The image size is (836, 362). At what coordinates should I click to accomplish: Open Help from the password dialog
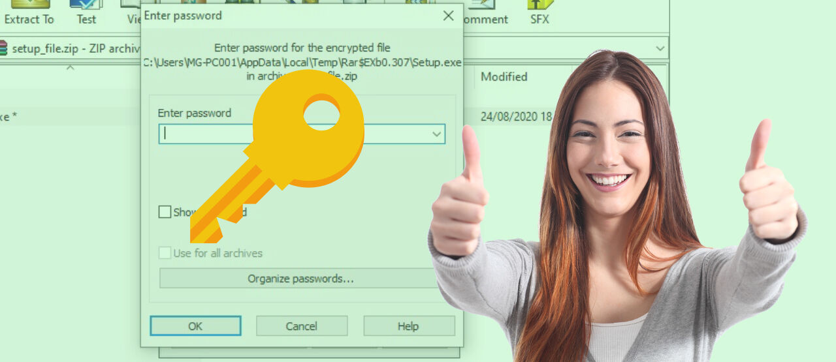(408, 326)
